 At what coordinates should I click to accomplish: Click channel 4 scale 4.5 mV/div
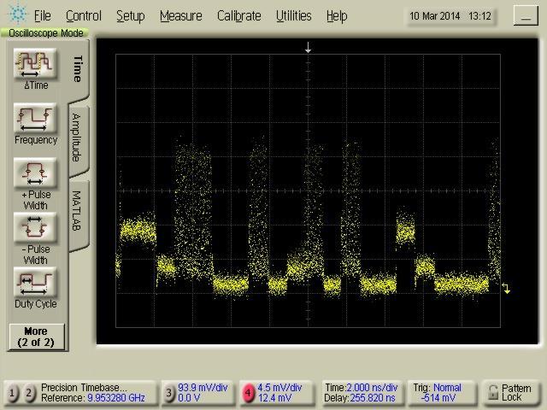(279, 388)
